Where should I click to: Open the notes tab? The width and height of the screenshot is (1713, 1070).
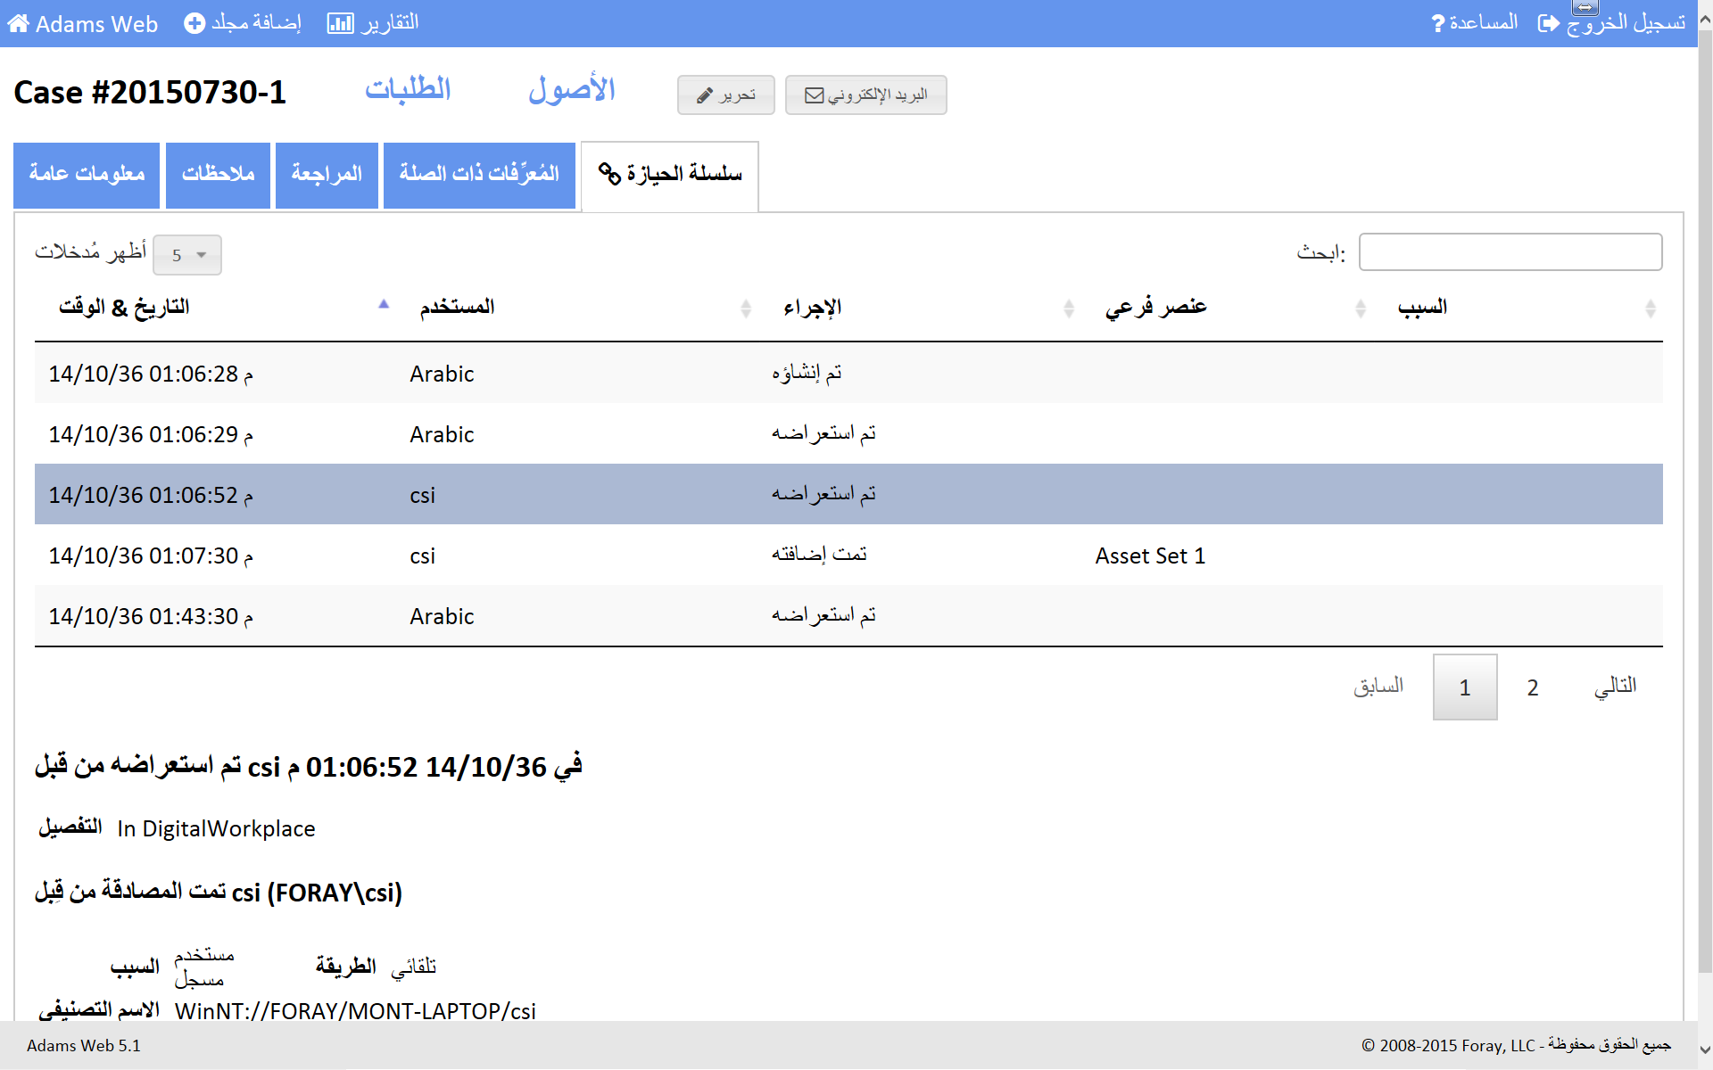tap(218, 175)
